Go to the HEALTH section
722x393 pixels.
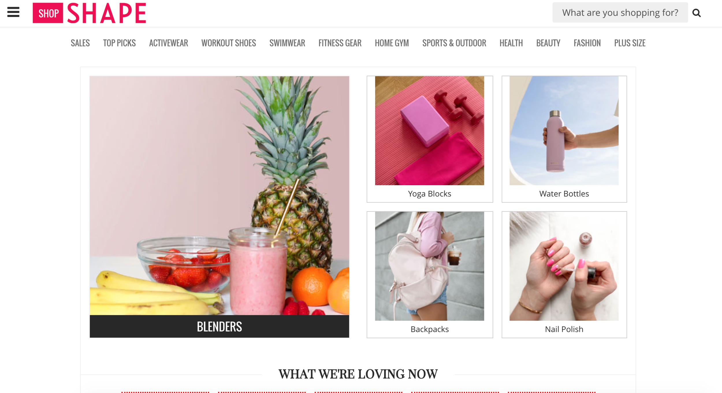click(x=511, y=43)
